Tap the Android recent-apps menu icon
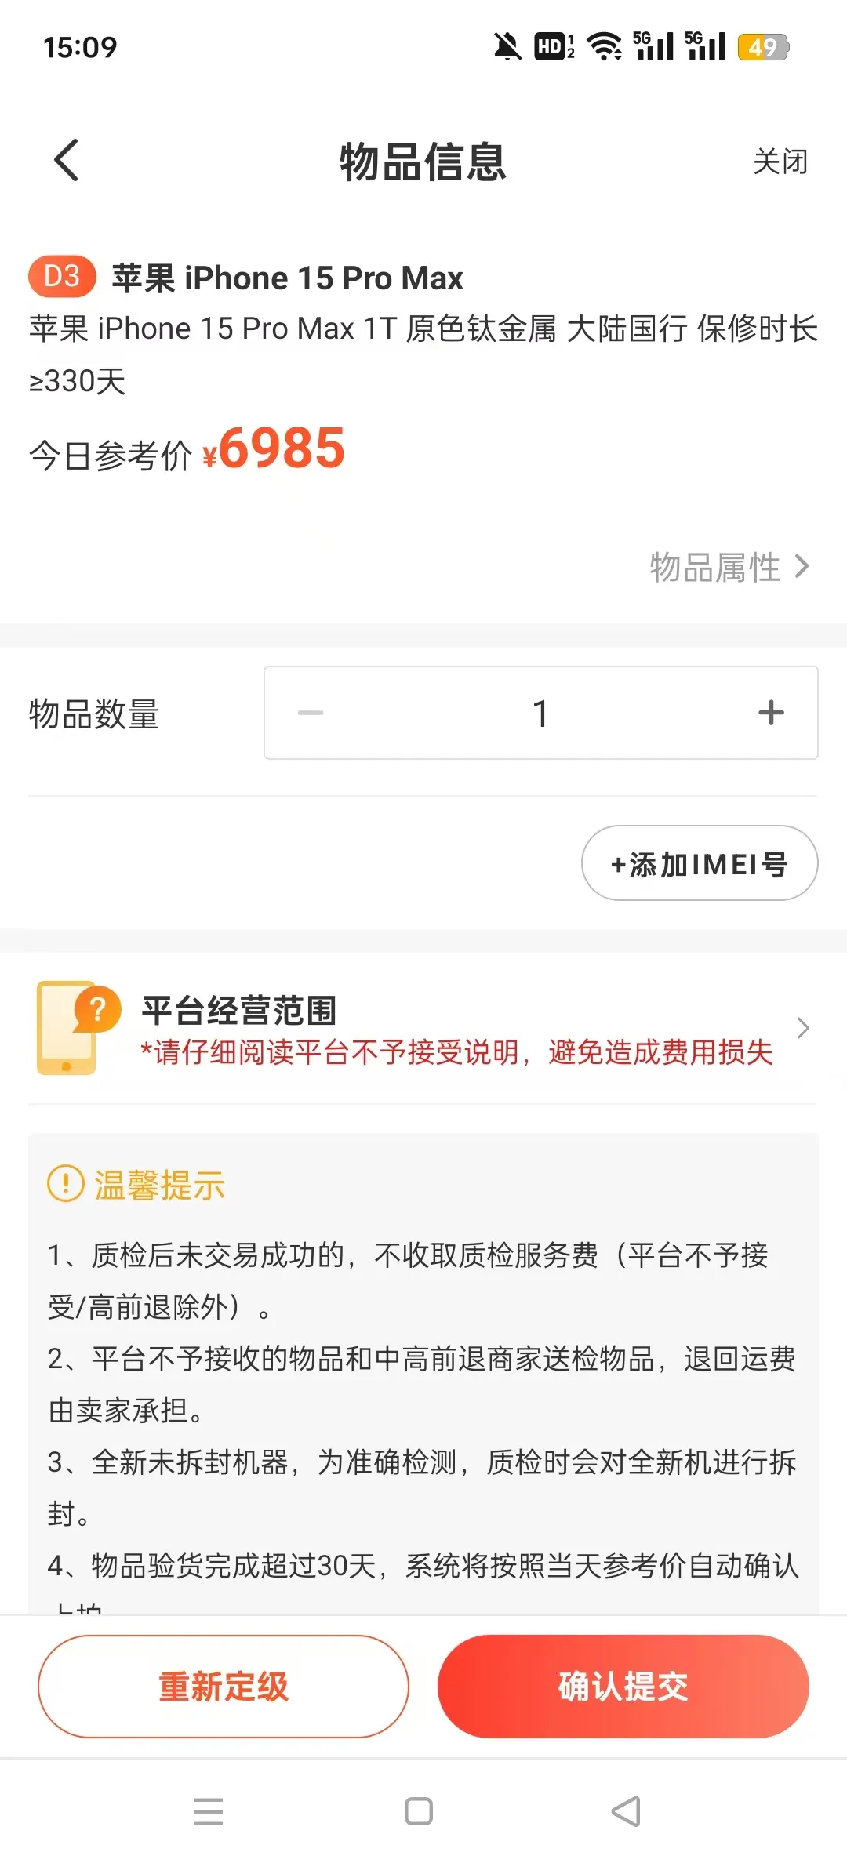Screen dimensions: 847x1863 tap(209, 1811)
